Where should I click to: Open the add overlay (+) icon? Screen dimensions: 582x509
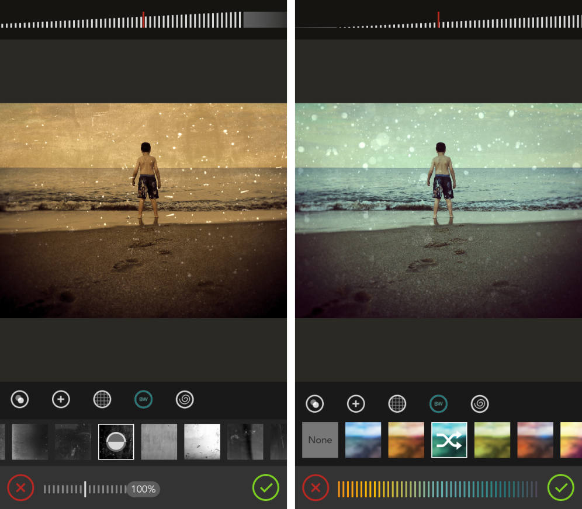point(61,400)
